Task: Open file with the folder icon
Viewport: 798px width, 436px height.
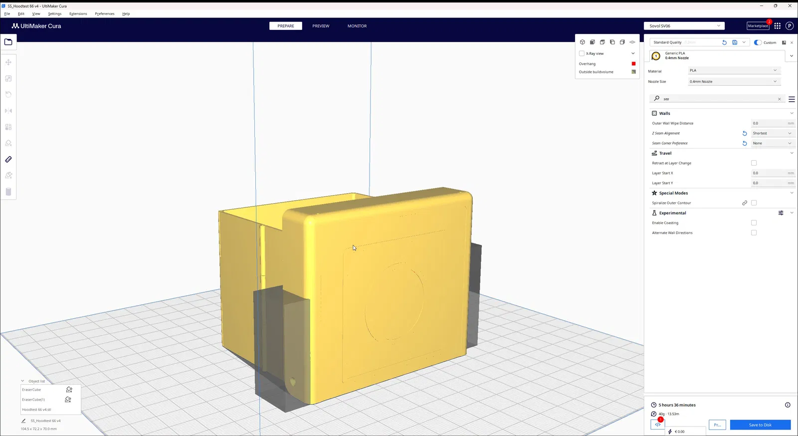Action: [8, 42]
